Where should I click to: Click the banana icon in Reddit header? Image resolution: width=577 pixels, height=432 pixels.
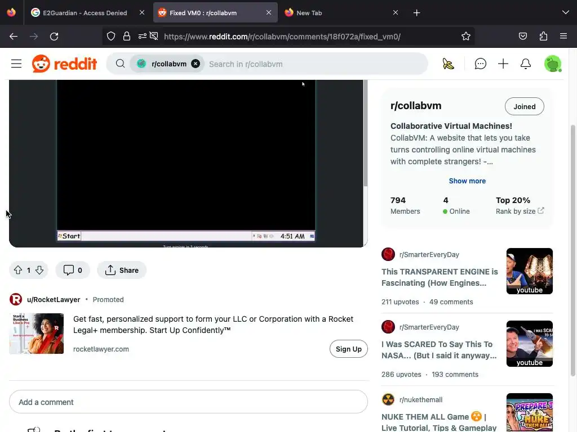tap(448, 64)
